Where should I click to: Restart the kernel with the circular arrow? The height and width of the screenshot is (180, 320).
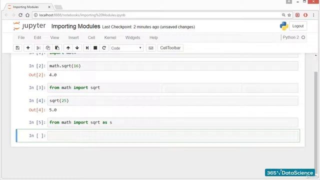(104, 48)
